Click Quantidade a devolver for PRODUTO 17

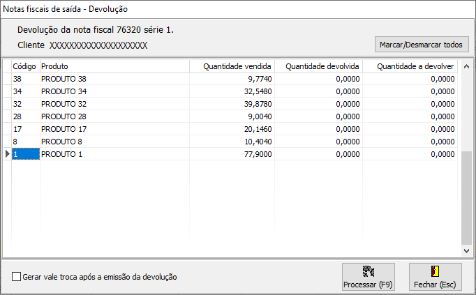(x=410, y=129)
